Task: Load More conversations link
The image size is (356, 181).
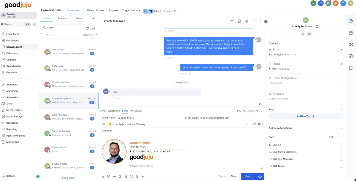Action: [68, 178]
